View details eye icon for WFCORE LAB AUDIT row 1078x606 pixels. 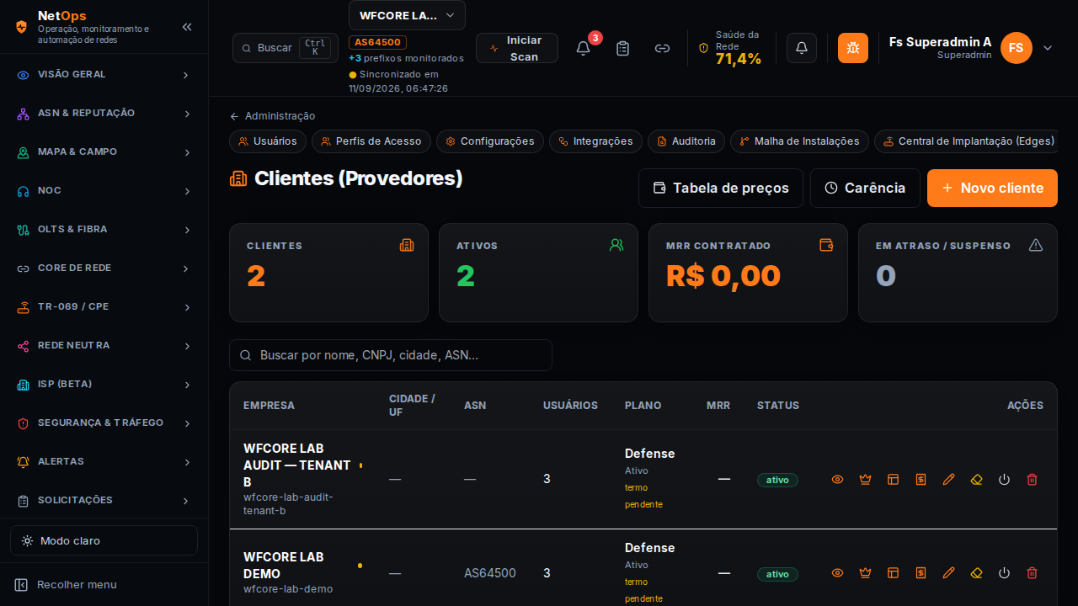pyautogui.click(x=837, y=479)
